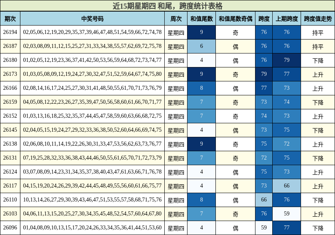The height and width of the screenshot is (235, 335).
Task: Click 跨度 cell 66 in row 26110
Action: coord(264,200)
